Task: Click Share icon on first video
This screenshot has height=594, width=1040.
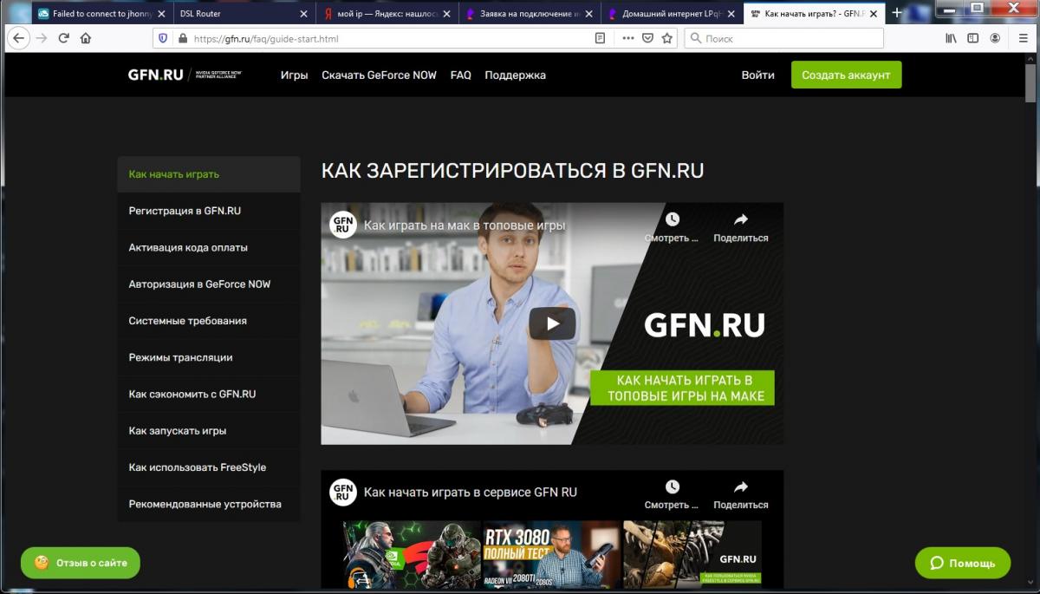Action: [x=740, y=227]
